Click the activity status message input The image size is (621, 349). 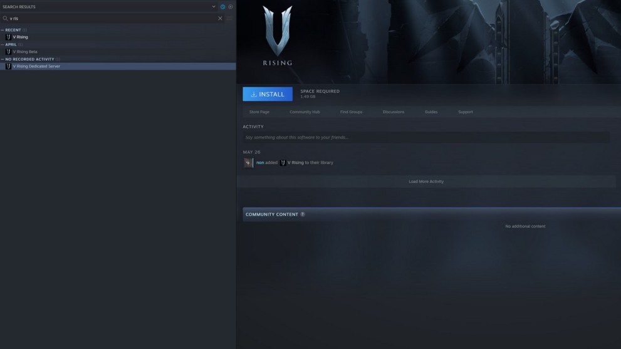[426, 137]
